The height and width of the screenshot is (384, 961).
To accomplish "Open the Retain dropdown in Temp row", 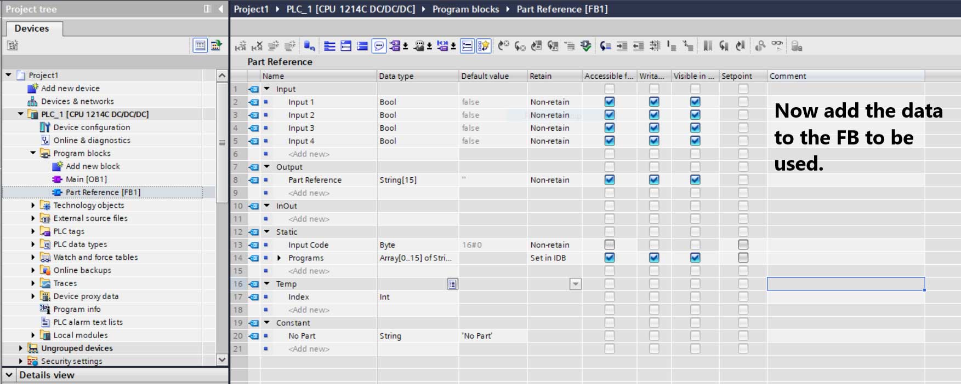I will coord(575,284).
